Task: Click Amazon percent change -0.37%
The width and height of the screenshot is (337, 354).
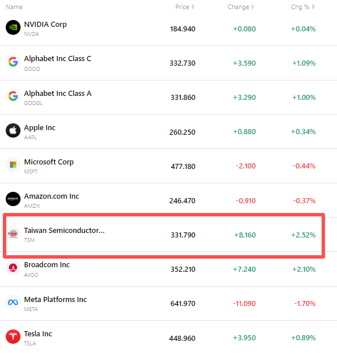Action: click(x=304, y=201)
